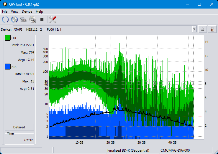
Task: Open the drive info icon
Action: [24, 20]
